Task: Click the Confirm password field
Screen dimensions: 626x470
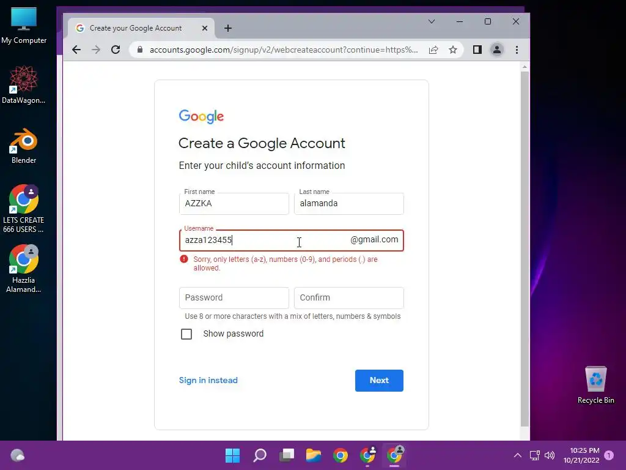Action: pyautogui.click(x=349, y=298)
